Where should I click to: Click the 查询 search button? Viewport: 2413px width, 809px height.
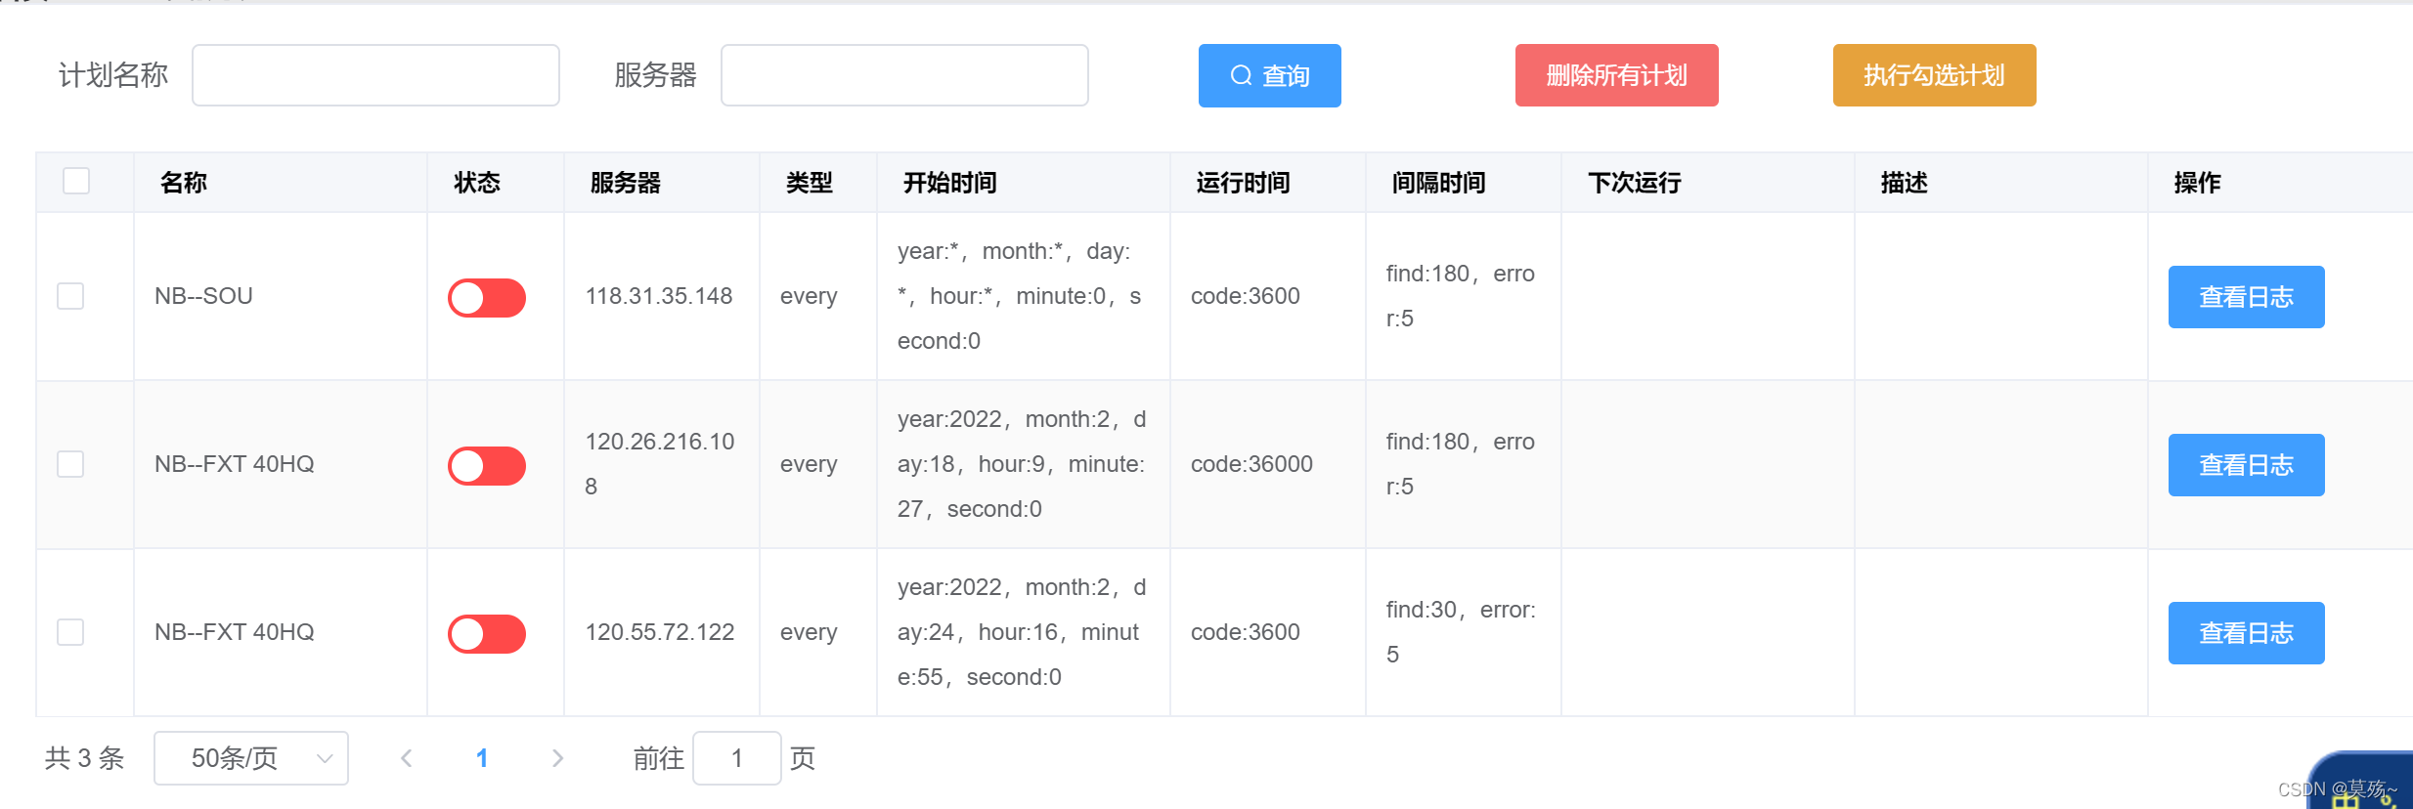1269,75
